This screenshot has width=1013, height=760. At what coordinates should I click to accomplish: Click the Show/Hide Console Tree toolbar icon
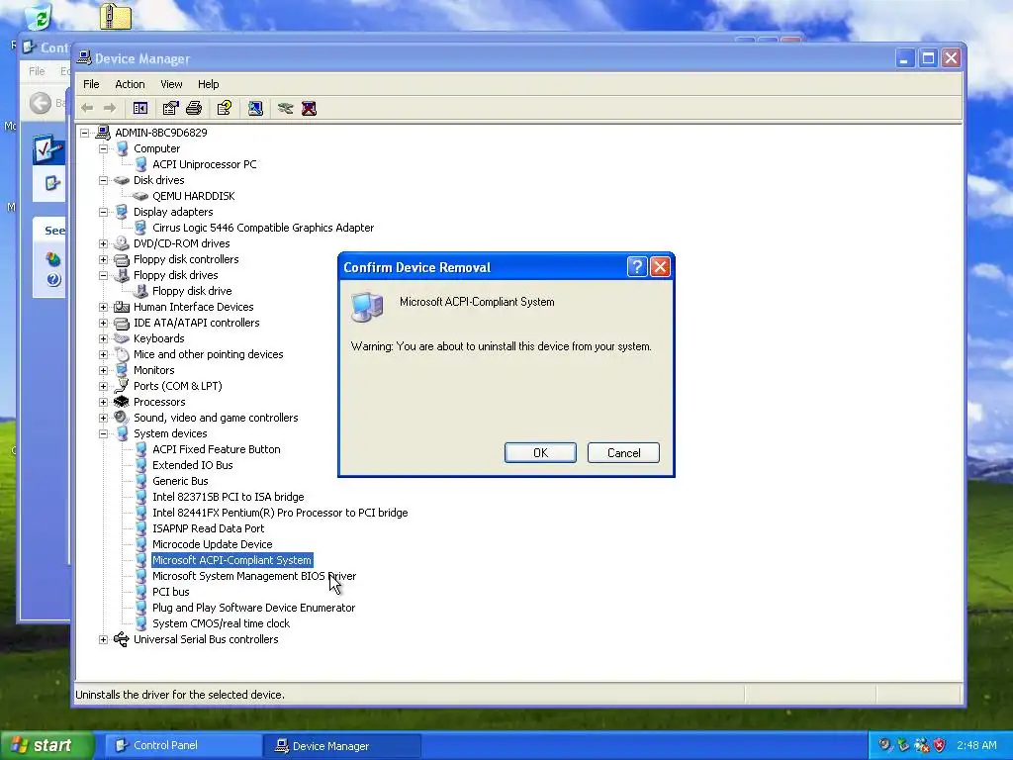pos(140,109)
